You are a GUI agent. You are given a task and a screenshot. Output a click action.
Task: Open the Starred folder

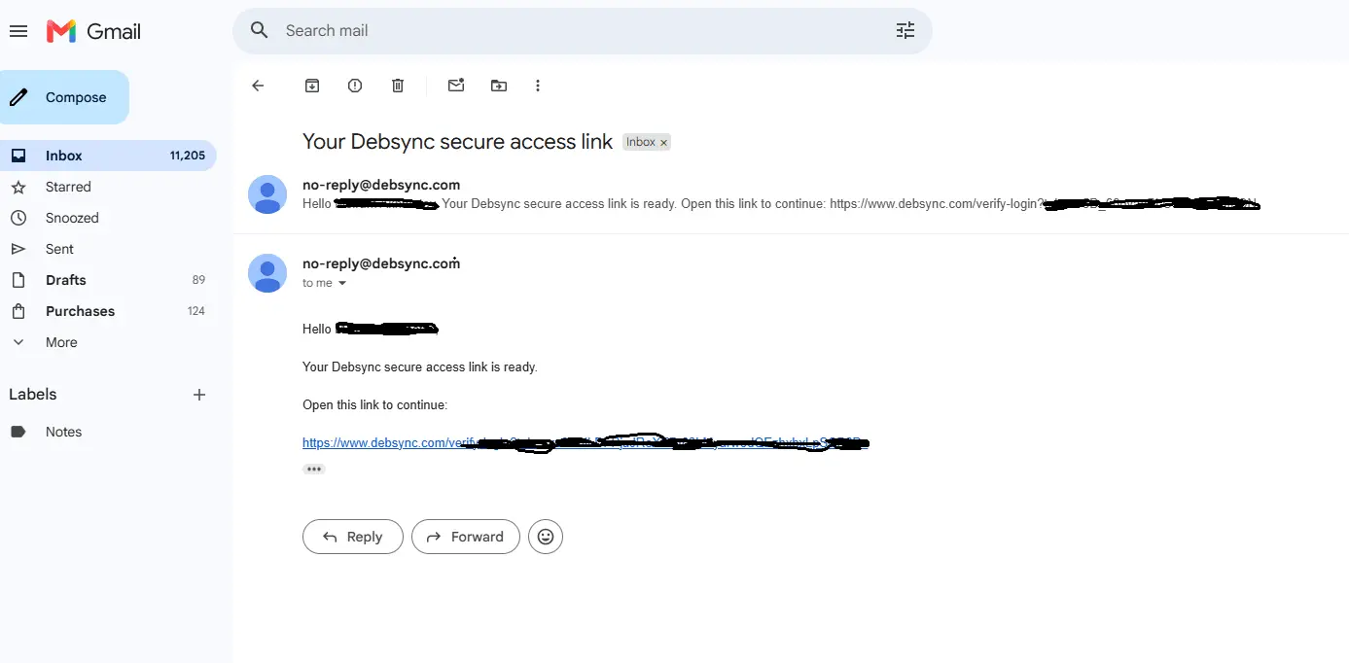(x=107, y=187)
